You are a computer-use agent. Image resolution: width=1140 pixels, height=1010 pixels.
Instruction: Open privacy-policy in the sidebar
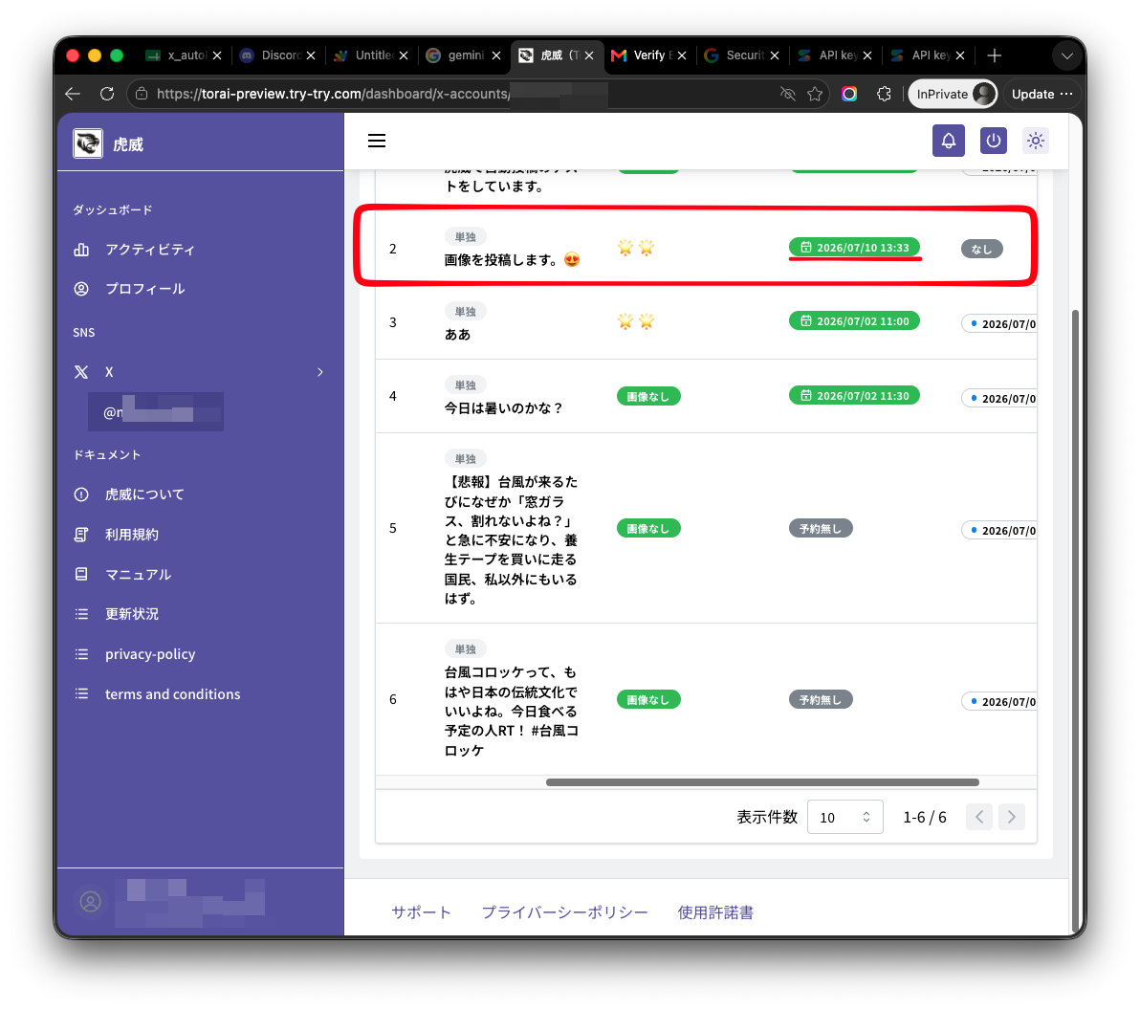coord(150,653)
